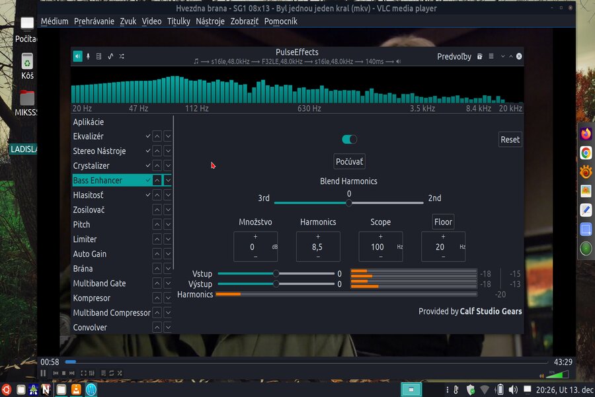Open the Nástroje menu in VLC
The image size is (595, 397).
point(210,21)
